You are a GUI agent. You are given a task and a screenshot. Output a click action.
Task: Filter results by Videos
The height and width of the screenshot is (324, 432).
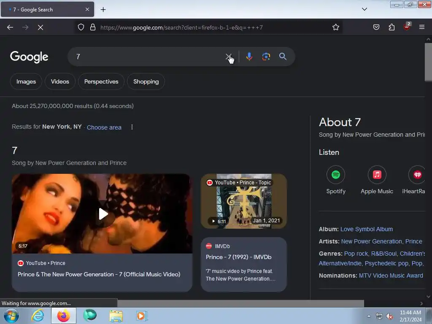(x=60, y=81)
